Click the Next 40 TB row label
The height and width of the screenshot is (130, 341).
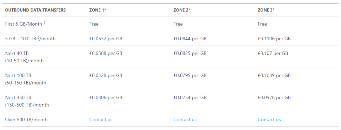24,57
